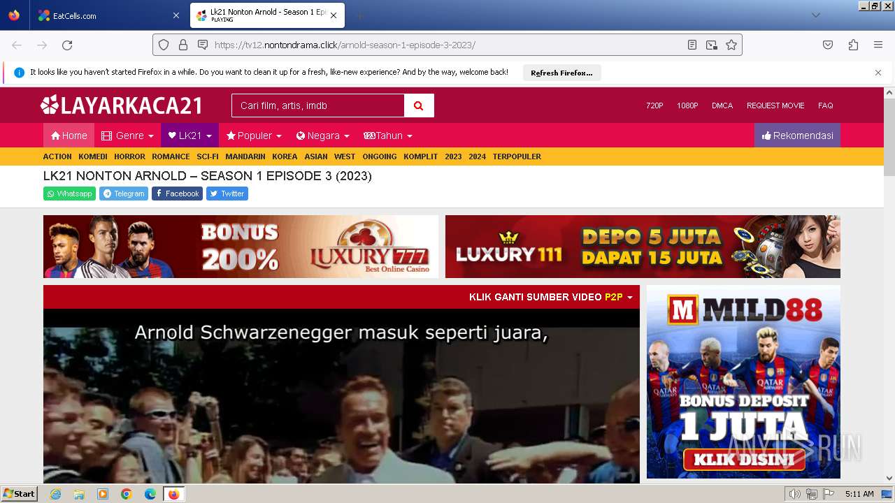
Task: List all tabs dropdown arrow
Action: (815, 15)
